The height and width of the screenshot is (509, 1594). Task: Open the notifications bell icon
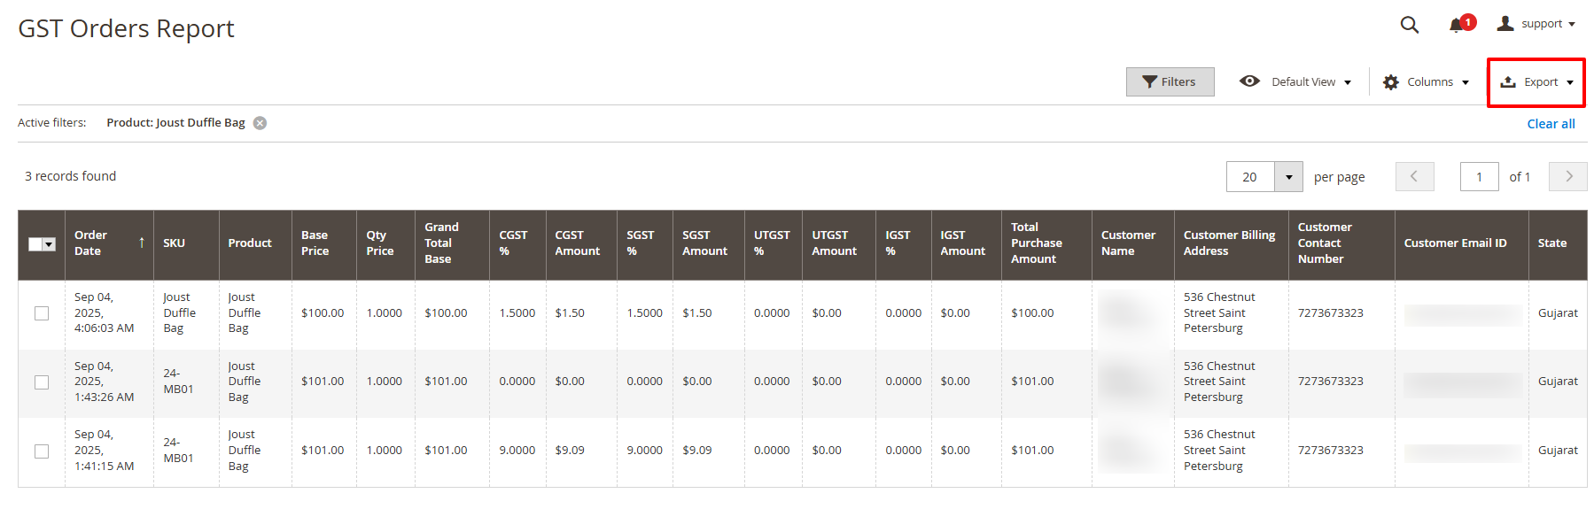pyautogui.click(x=1456, y=25)
